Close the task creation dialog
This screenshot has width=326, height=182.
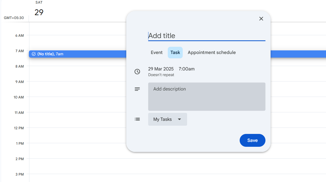coord(261,19)
